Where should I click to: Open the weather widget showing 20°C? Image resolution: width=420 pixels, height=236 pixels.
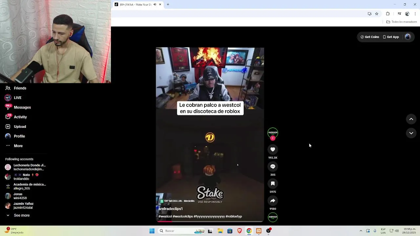tap(14, 231)
